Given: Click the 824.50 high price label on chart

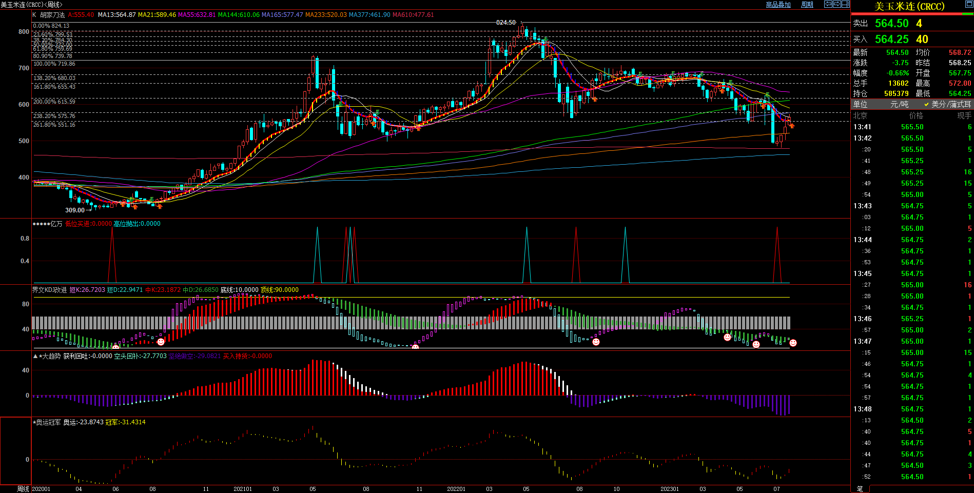Looking at the screenshot, I should [505, 23].
